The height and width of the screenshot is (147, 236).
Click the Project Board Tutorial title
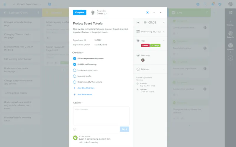[x=88, y=24]
